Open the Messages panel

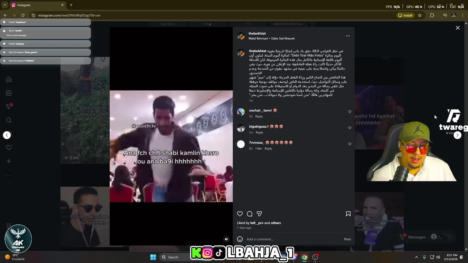(426, 237)
